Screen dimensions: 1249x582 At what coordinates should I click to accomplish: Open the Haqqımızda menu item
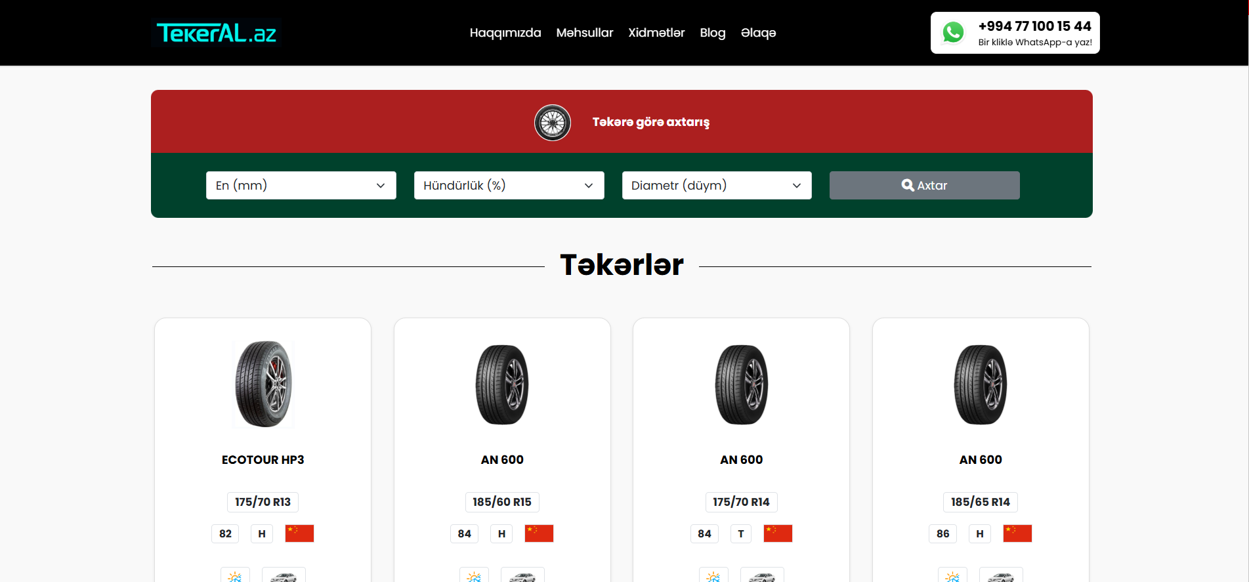[505, 33]
